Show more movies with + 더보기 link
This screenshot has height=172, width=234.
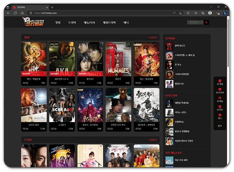152,37
